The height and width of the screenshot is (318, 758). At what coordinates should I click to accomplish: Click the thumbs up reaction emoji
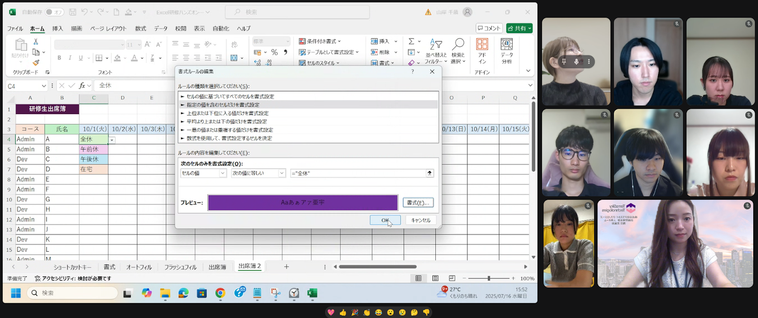tap(343, 312)
